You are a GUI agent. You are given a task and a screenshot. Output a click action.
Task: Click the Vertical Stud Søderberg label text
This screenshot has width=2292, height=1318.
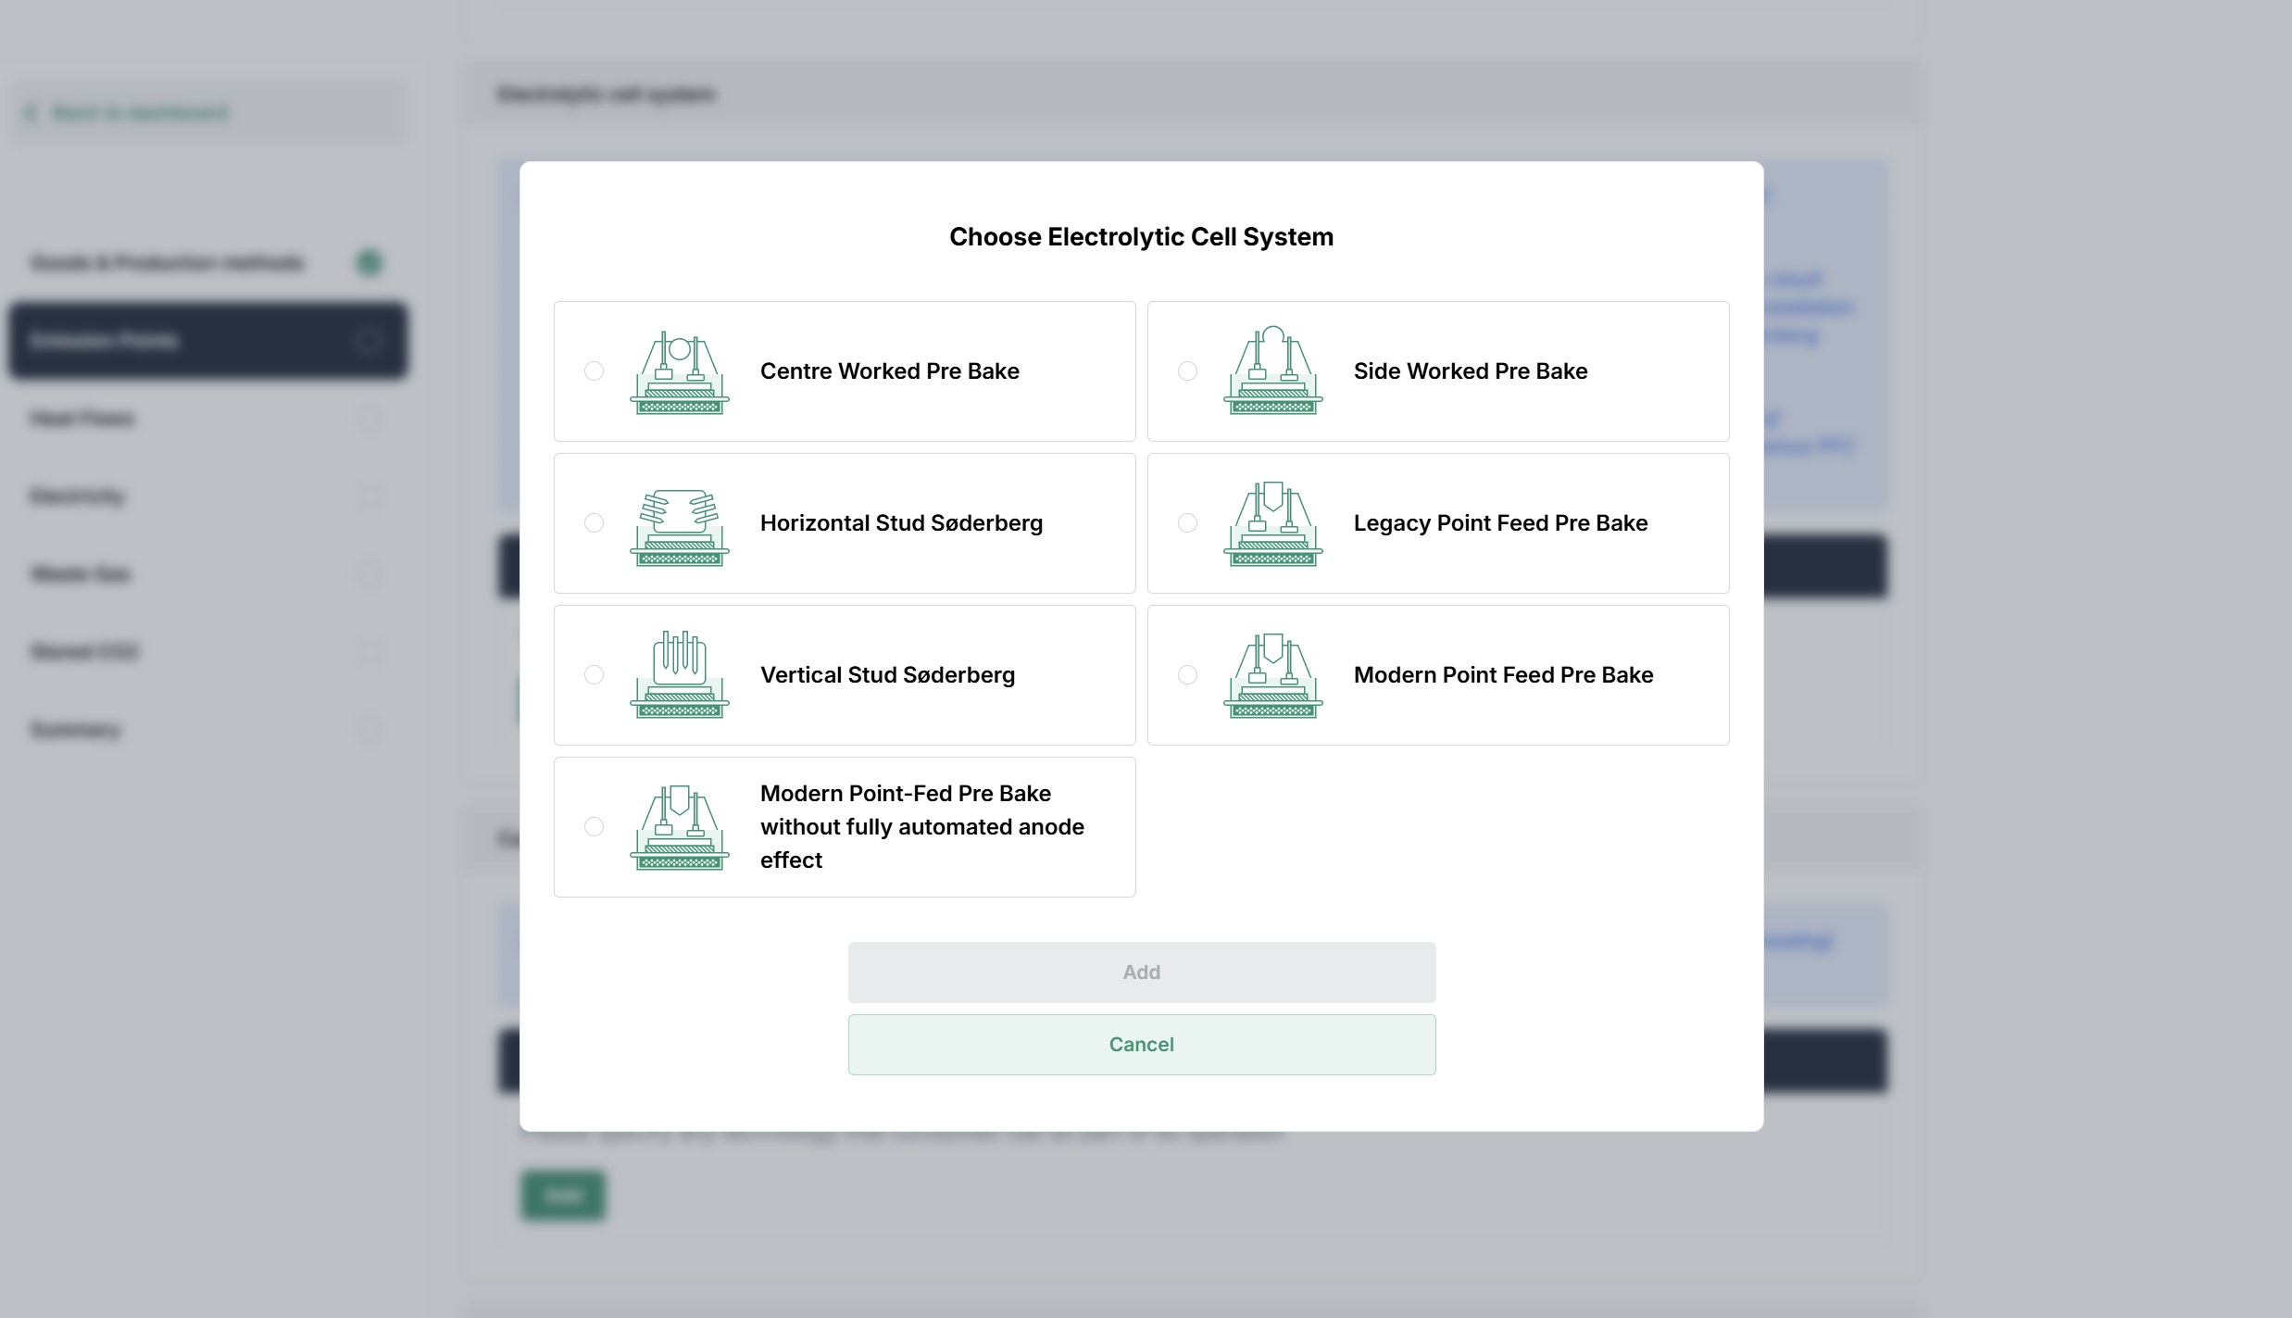[x=887, y=675]
